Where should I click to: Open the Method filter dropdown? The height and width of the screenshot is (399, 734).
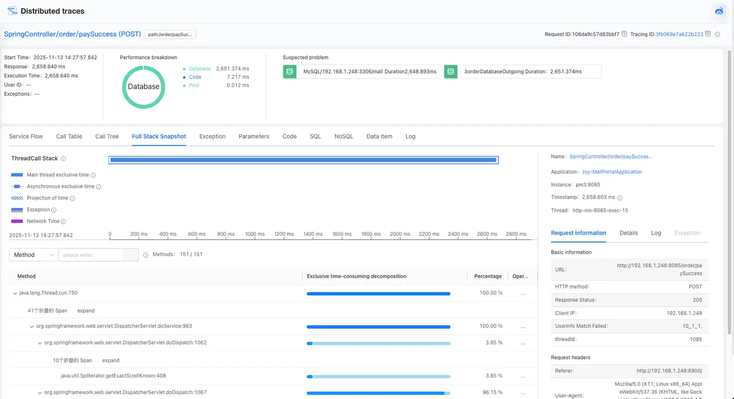point(34,255)
